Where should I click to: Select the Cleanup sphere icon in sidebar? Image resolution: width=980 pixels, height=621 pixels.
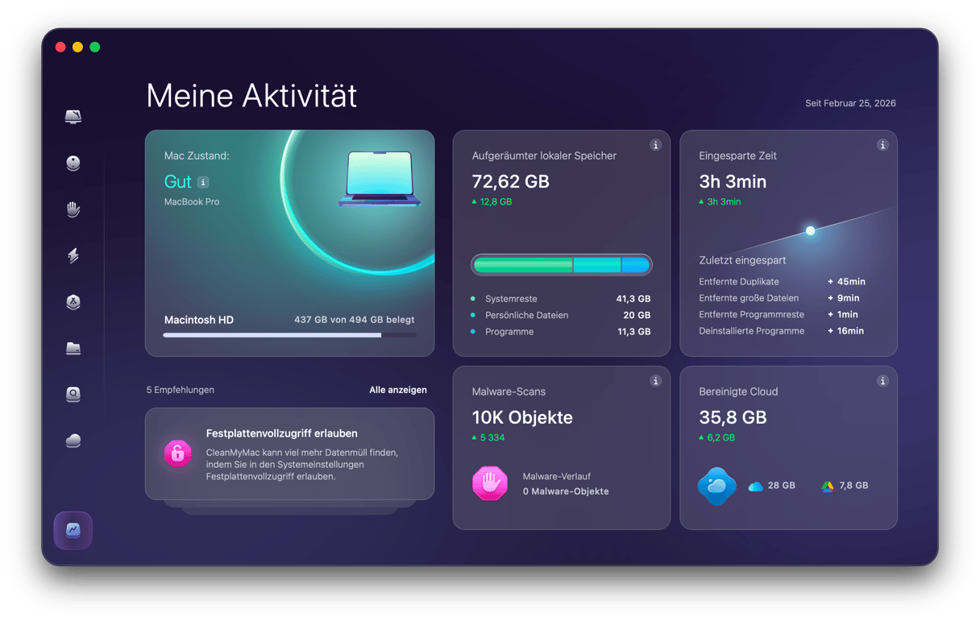[x=73, y=164]
